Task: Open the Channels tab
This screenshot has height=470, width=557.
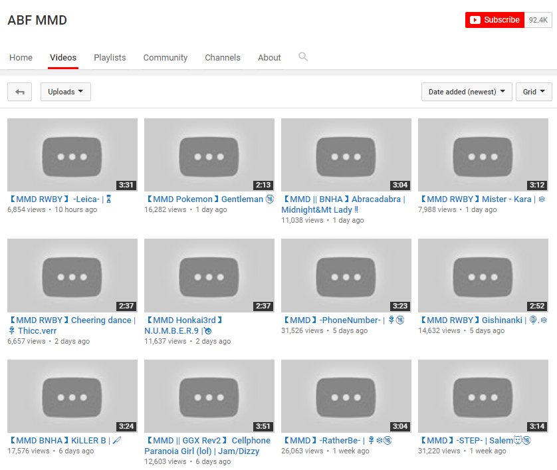Action: (223, 58)
